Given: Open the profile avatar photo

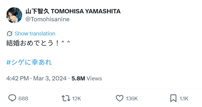Looking at the screenshot, I should point(14,15).
